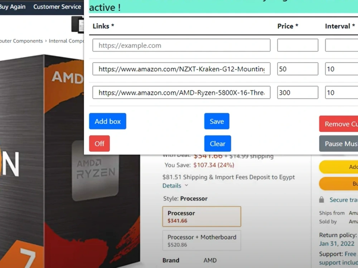The image size is (358, 268).
Task: Click the Secure transaction link
Action: coord(344,200)
